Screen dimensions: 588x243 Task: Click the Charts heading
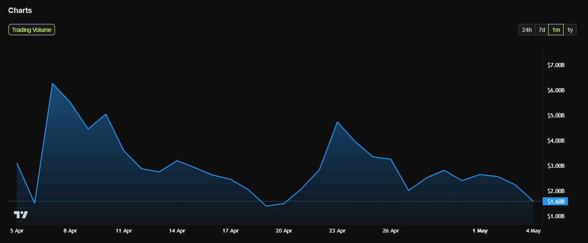(x=20, y=10)
